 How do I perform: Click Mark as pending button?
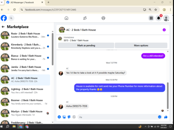(x=86, y=46)
